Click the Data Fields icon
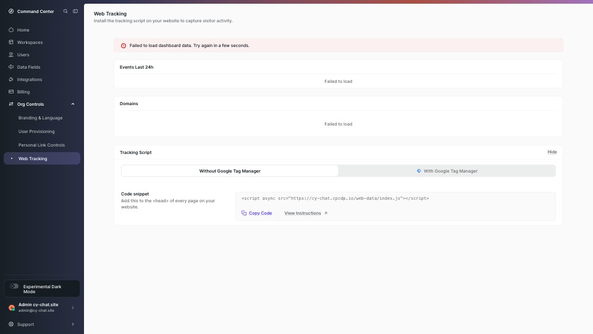The image size is (593, 334). tap(11, 67)
